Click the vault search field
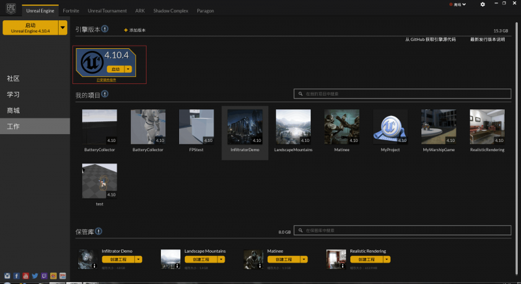Screen dimensions: 521x284 tap(402, 230)
